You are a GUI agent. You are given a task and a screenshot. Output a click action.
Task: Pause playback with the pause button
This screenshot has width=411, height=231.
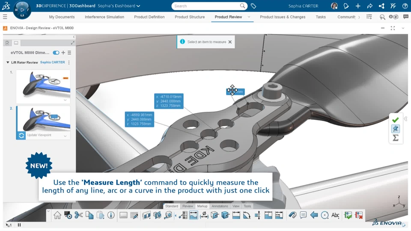click(19, 225)
